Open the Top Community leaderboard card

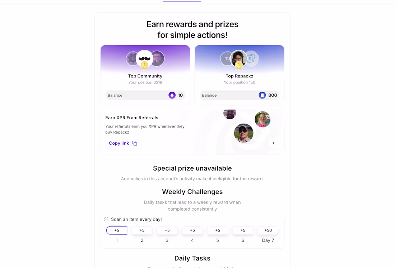click(x=145, y=75)
